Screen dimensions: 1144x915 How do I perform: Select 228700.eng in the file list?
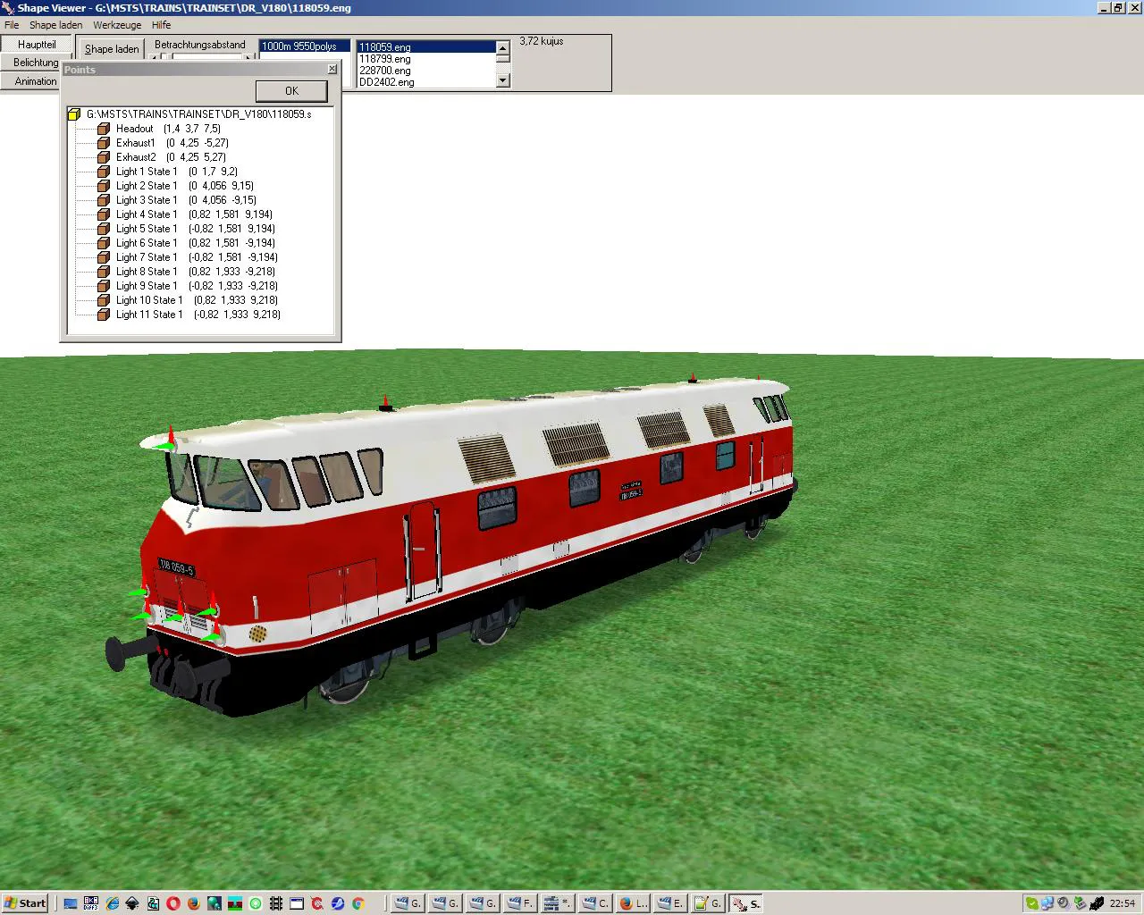[385, 71]
